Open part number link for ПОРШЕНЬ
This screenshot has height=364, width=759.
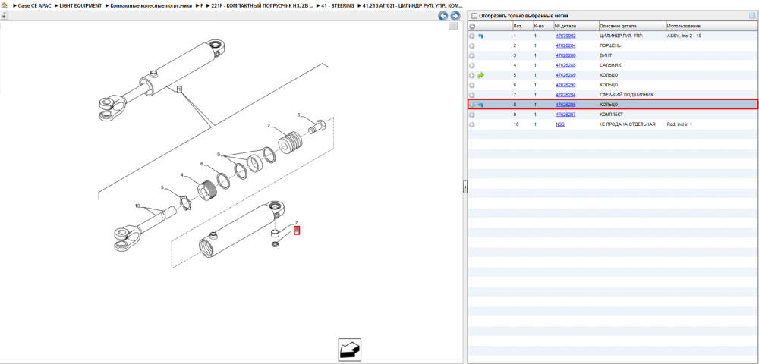[x=565, y=46]
